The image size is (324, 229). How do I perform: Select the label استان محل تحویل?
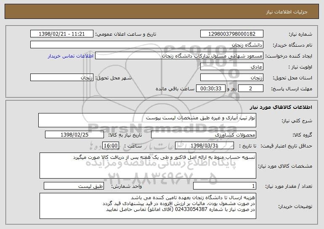pyautogui.click(x=292, y=78)
